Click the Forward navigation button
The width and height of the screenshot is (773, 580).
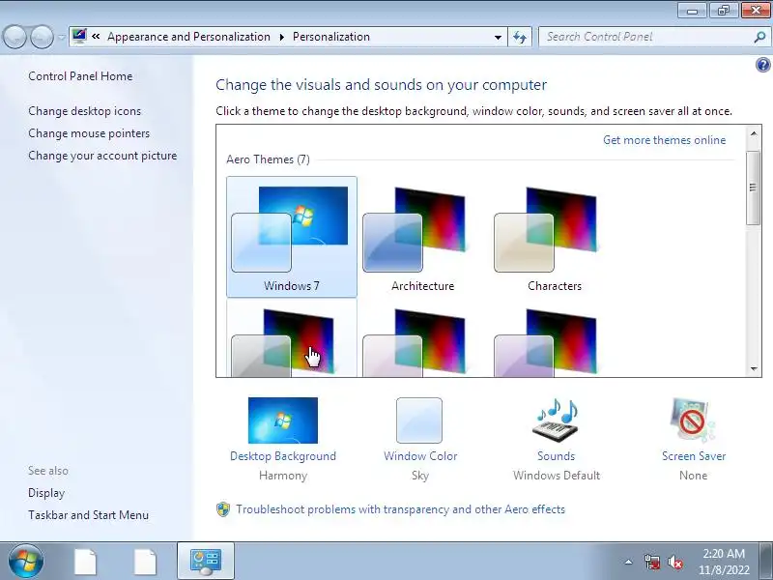pos(42,37)
